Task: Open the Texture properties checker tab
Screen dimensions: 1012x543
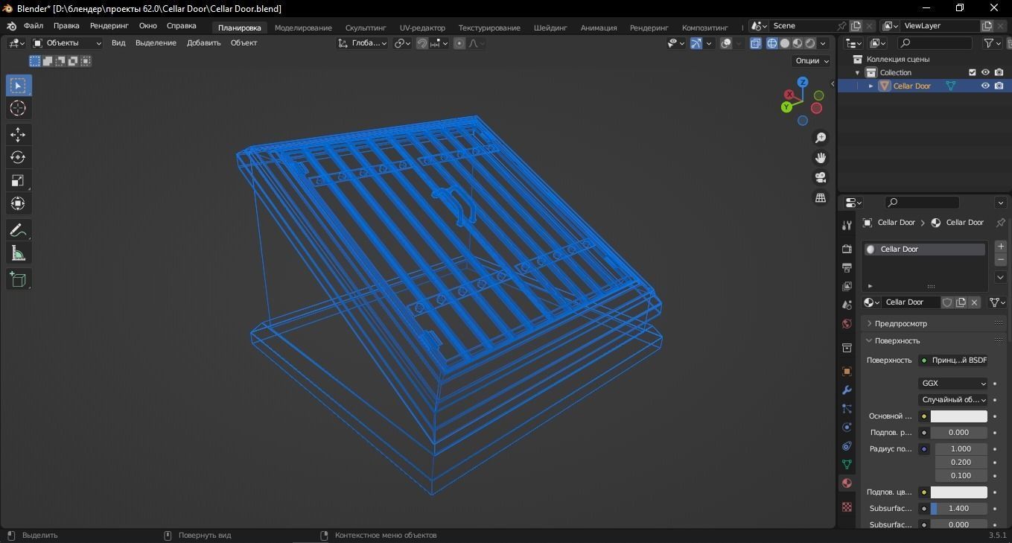Action: pyautogui.click(x=847, y=507)
